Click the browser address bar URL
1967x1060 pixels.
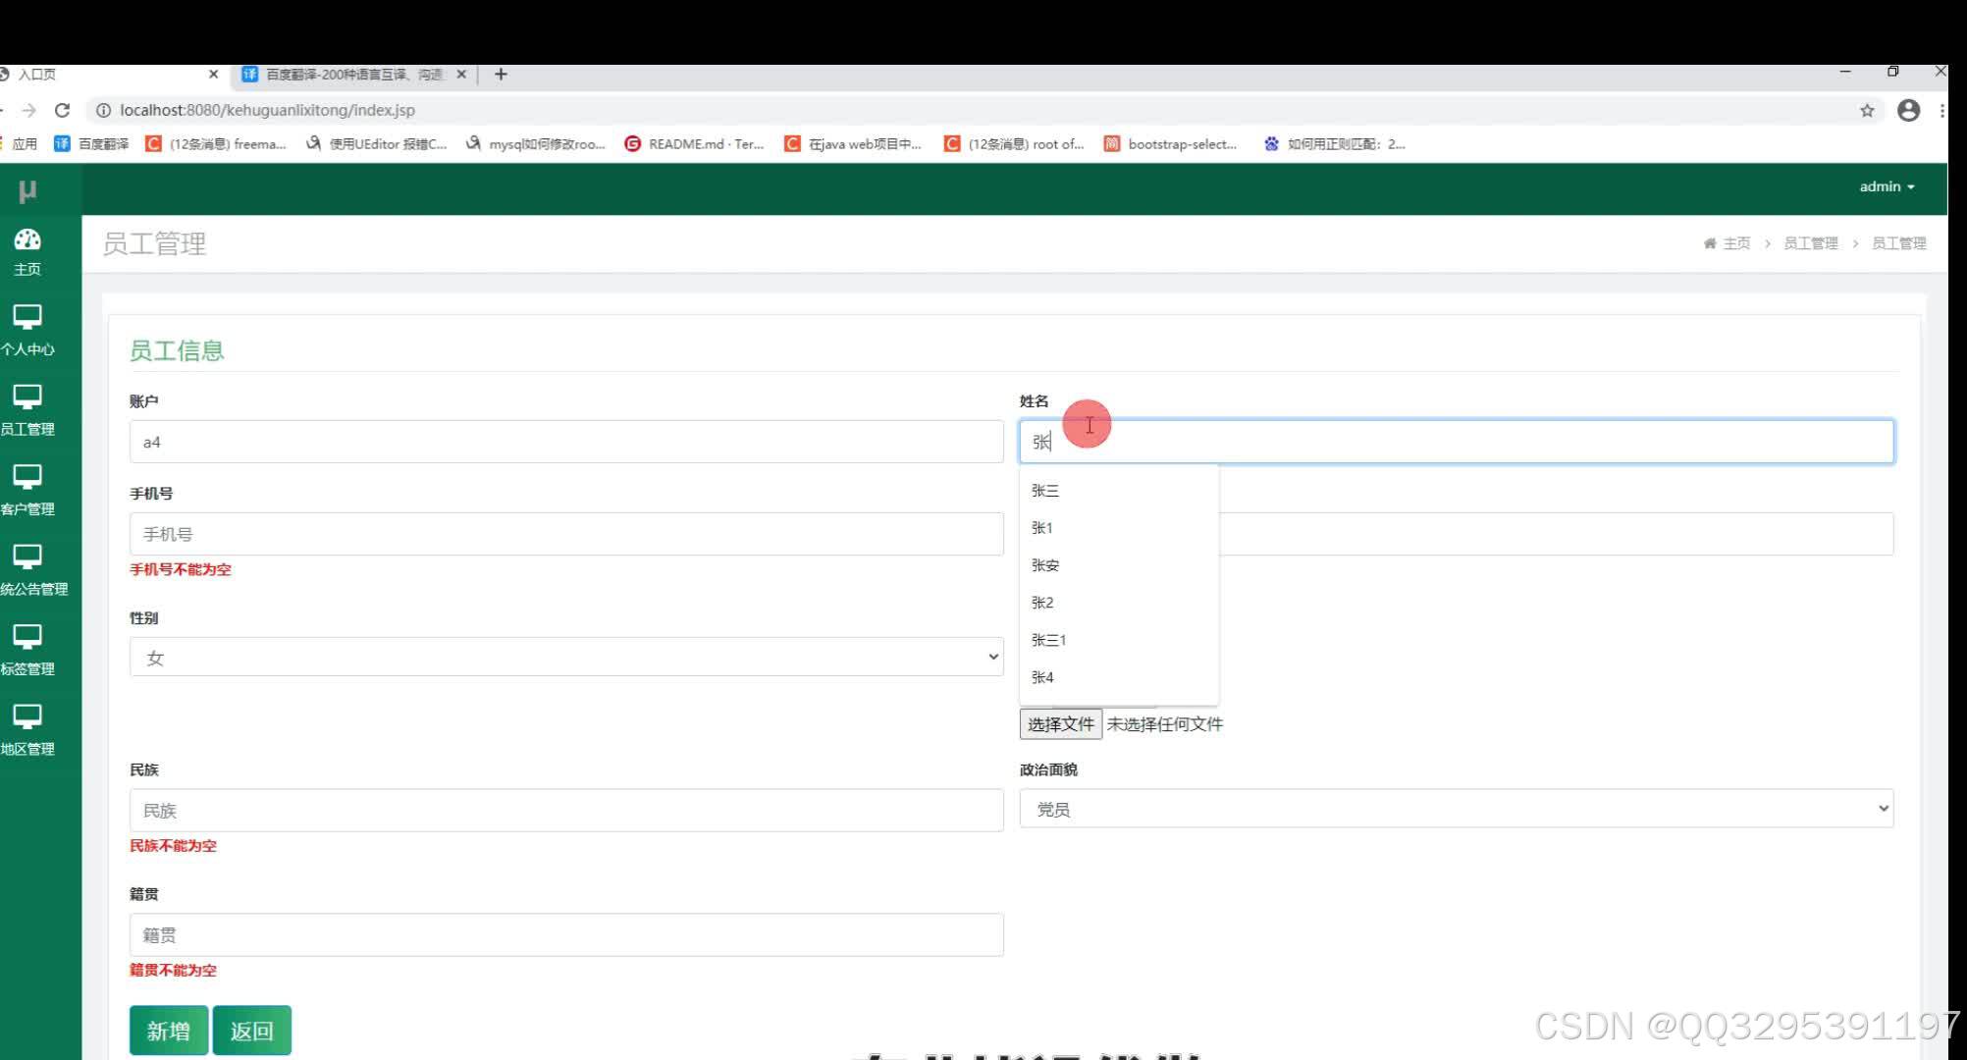click(x=267, y=110)
